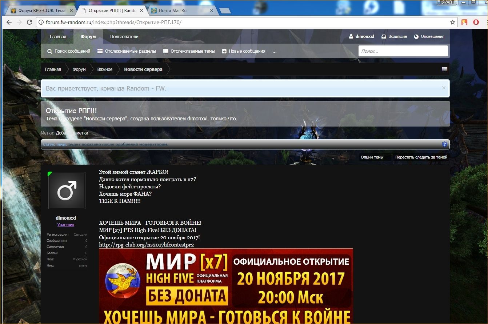The image size is (488, 324).
Task: Open Отслеживаемые разделы
Action: click(x=127, y=51)
